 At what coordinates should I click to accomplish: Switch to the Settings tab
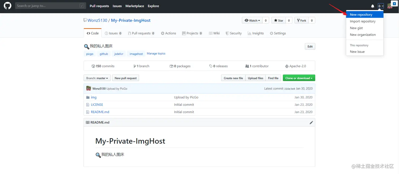pyautogui.click(x=278, y=33)
